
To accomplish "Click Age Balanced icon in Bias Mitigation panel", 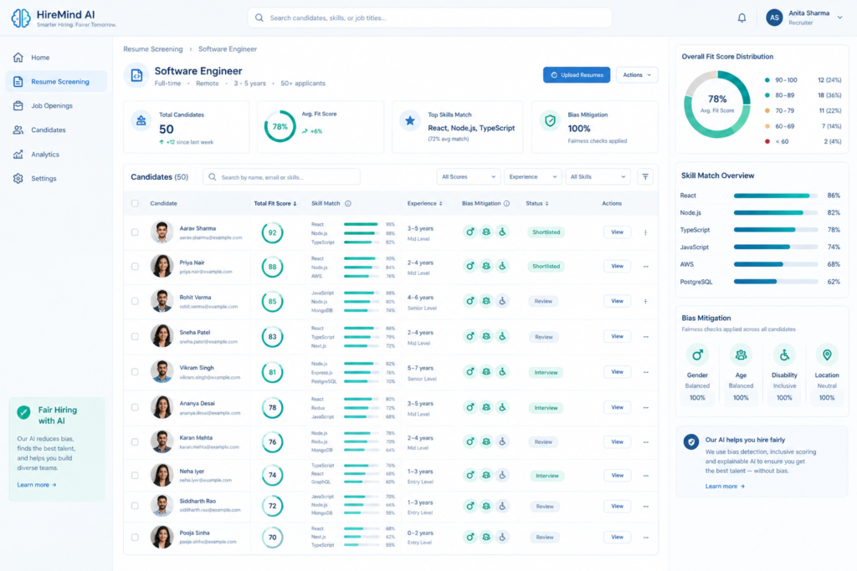I will [x=741, y=355].
